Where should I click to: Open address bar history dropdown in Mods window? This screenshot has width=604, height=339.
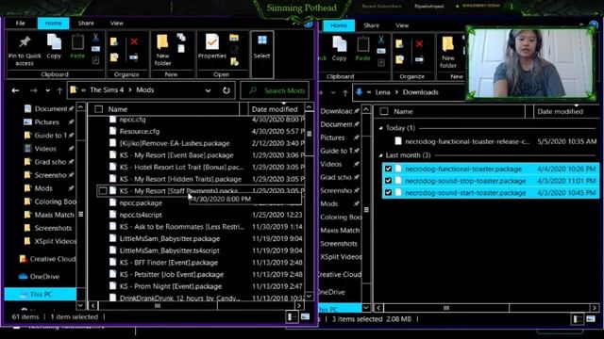208,90
